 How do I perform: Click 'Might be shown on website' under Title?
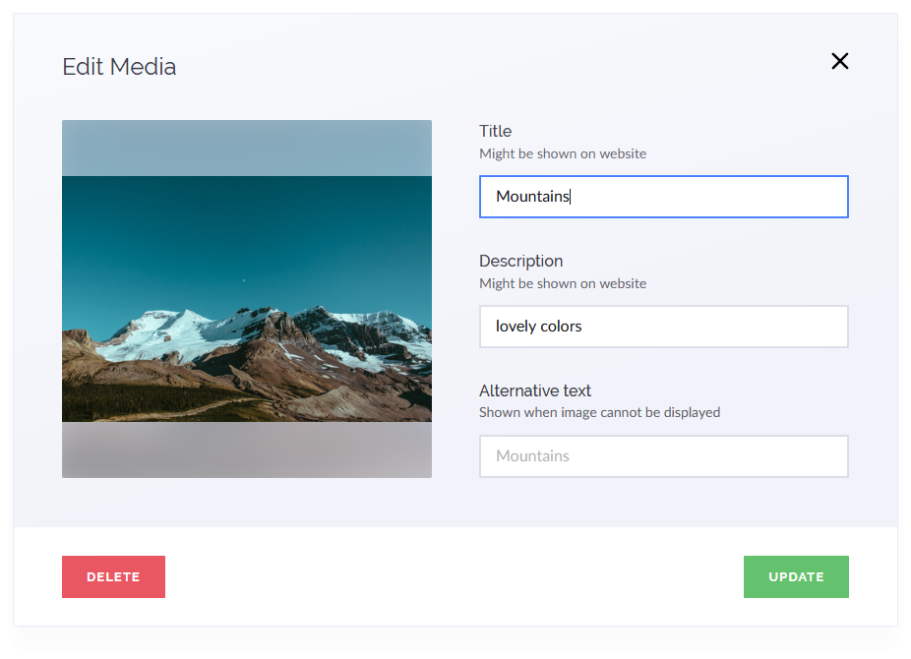tap(563, 153)
